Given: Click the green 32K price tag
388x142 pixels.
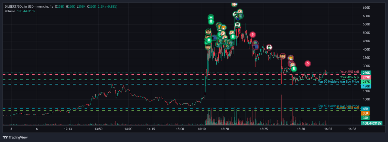Looking at the screenshot, I should (366, 118).
